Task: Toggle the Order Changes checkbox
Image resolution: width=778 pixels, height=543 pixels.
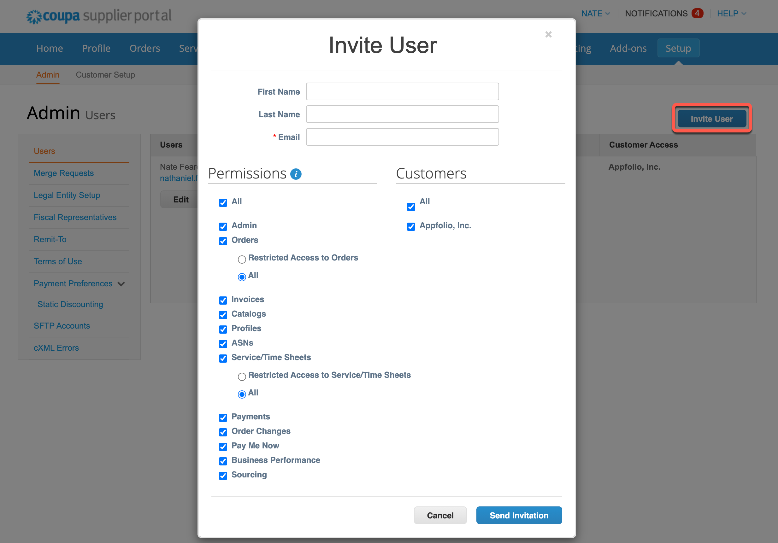Action: tap(223, 432)
